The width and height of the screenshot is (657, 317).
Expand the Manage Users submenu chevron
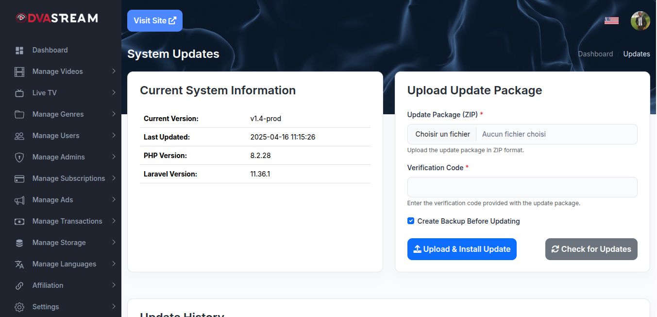pyautogui.click(x=114, y=136)
